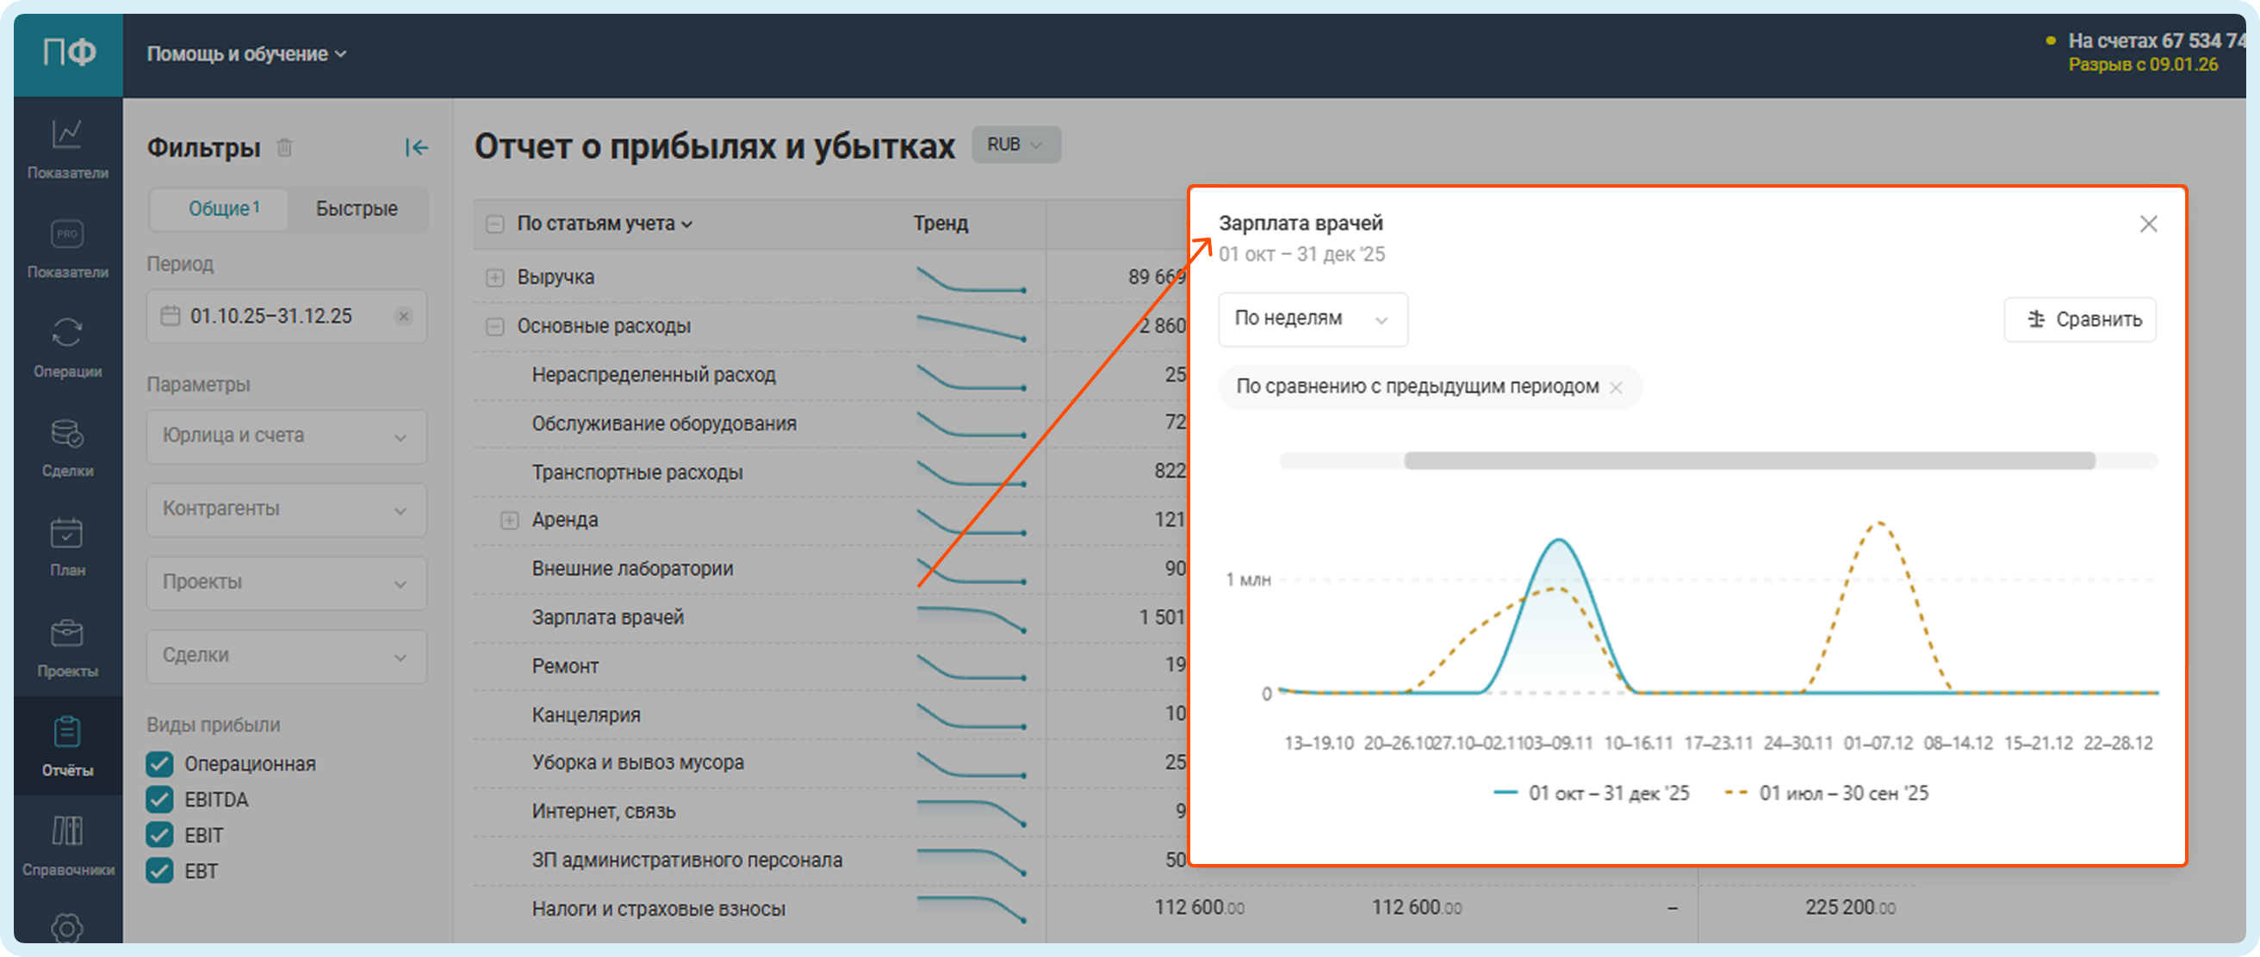This screenshot has width=2260, height=957.
Task: Click the Сравнить button
Action: pos(2079,320)
